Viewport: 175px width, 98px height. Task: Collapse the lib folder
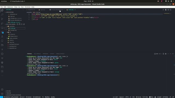(10, 32)
